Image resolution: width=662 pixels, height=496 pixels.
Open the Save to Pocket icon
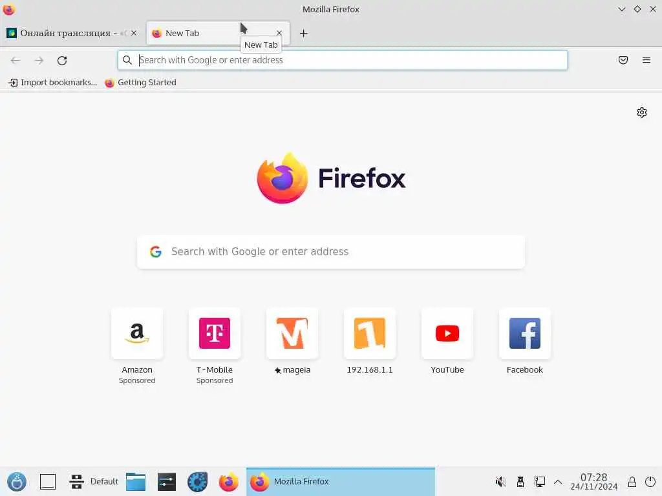[623, 60]
